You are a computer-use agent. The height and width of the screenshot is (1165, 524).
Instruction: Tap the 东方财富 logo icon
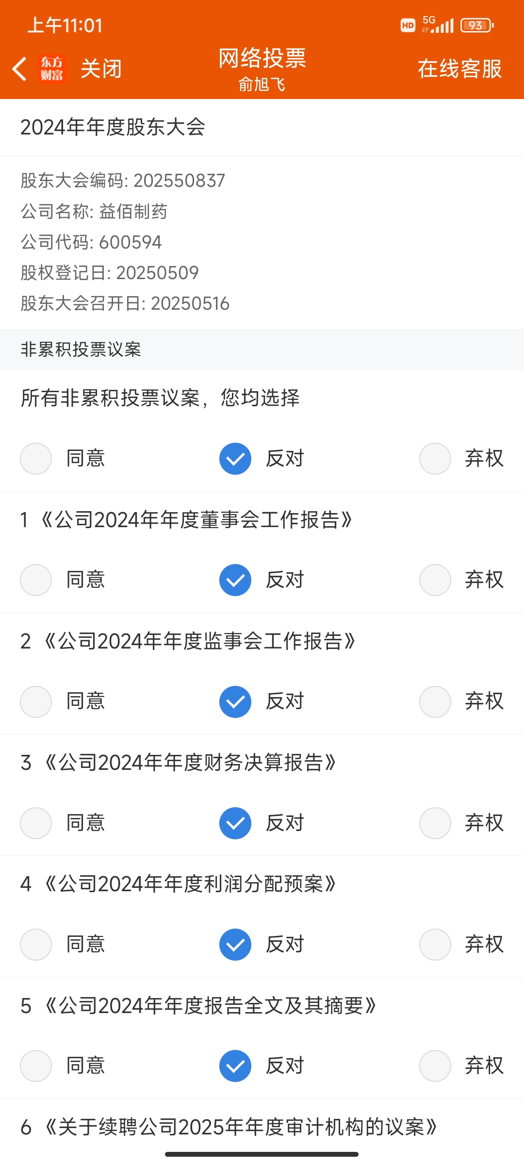coord(51,68)
